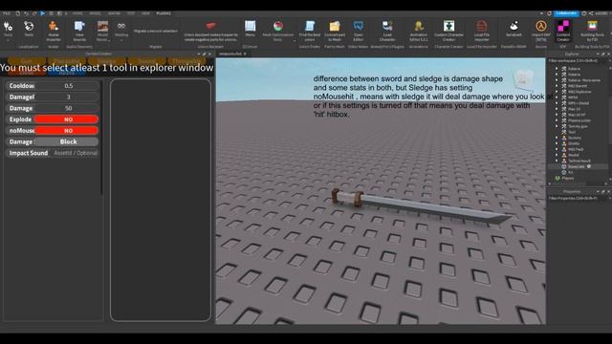Click the white bird plugin icon

514,26
